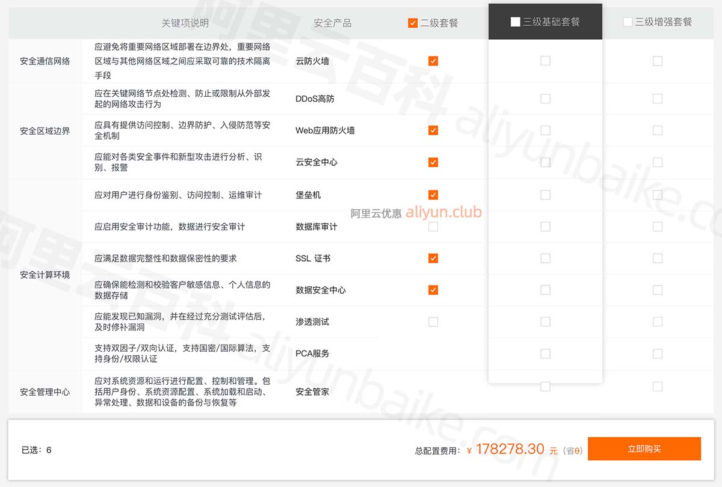Click the total price 178278.30 amount
Viewport: 722px width, 487px height.
[510, 449]
